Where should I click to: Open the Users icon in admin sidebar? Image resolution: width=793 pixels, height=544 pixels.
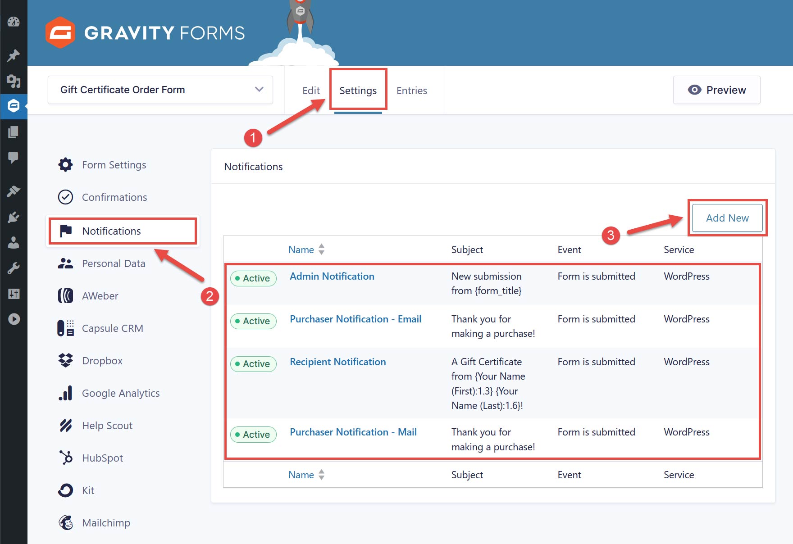pyautogui.click(x=14, y=243)
